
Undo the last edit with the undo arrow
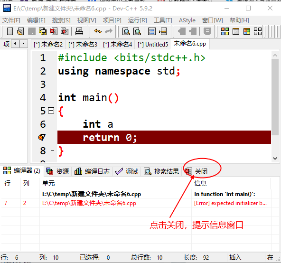click(x=98, y=31)
